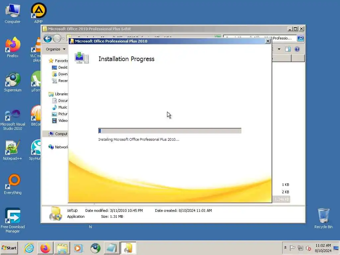The width and height of the screenshot is (340, 255).
Task: Open Windows Explorer taskbar button
Action: tap(62, 248)
